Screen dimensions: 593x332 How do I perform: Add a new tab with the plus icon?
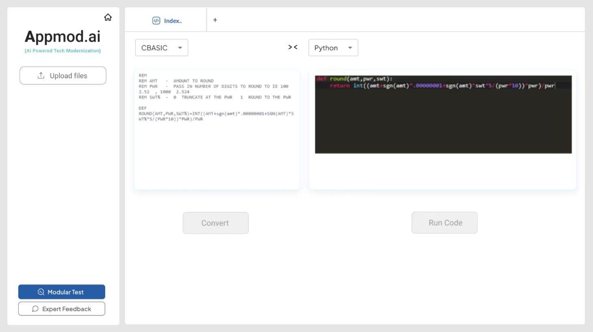point(215,20)
